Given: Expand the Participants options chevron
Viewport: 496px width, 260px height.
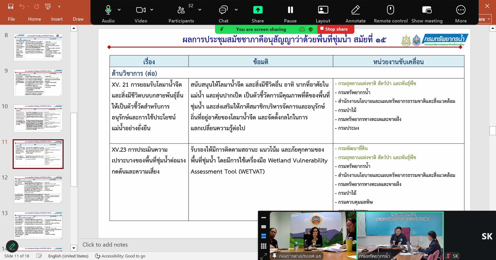Looking at the screenshot, I should [200, 10].
